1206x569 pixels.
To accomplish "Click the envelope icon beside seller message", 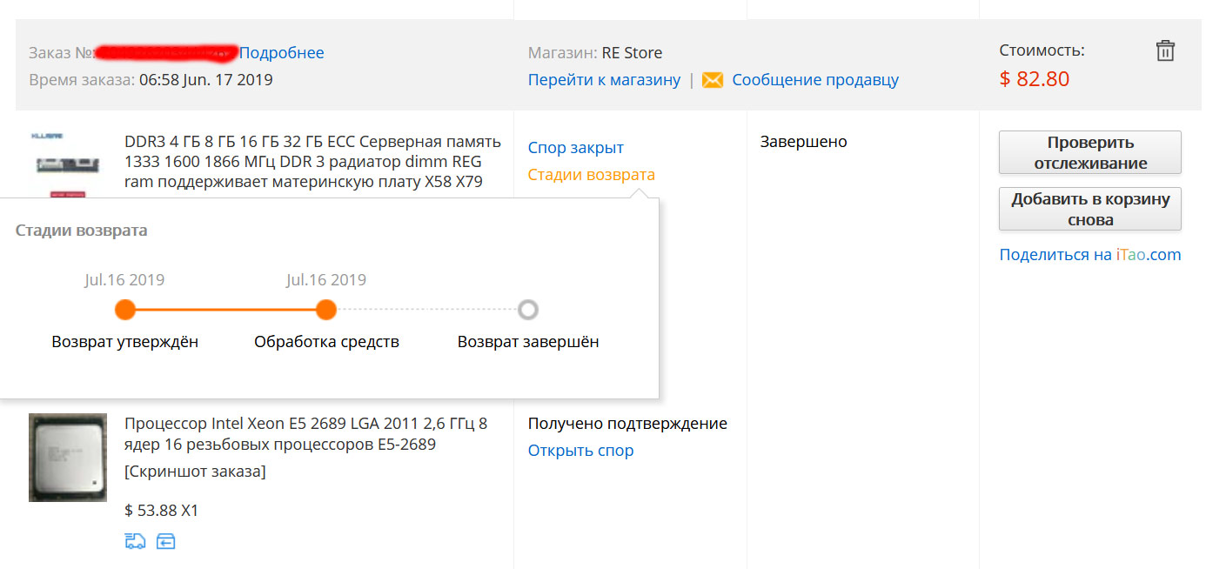I will [x=713, y=80].
